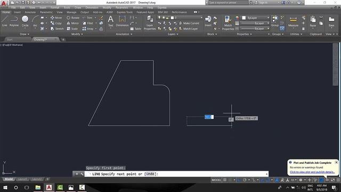Expand the Properties panel

[244, 34]
